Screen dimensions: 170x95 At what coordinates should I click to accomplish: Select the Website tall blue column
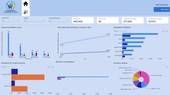coord(8,44)
